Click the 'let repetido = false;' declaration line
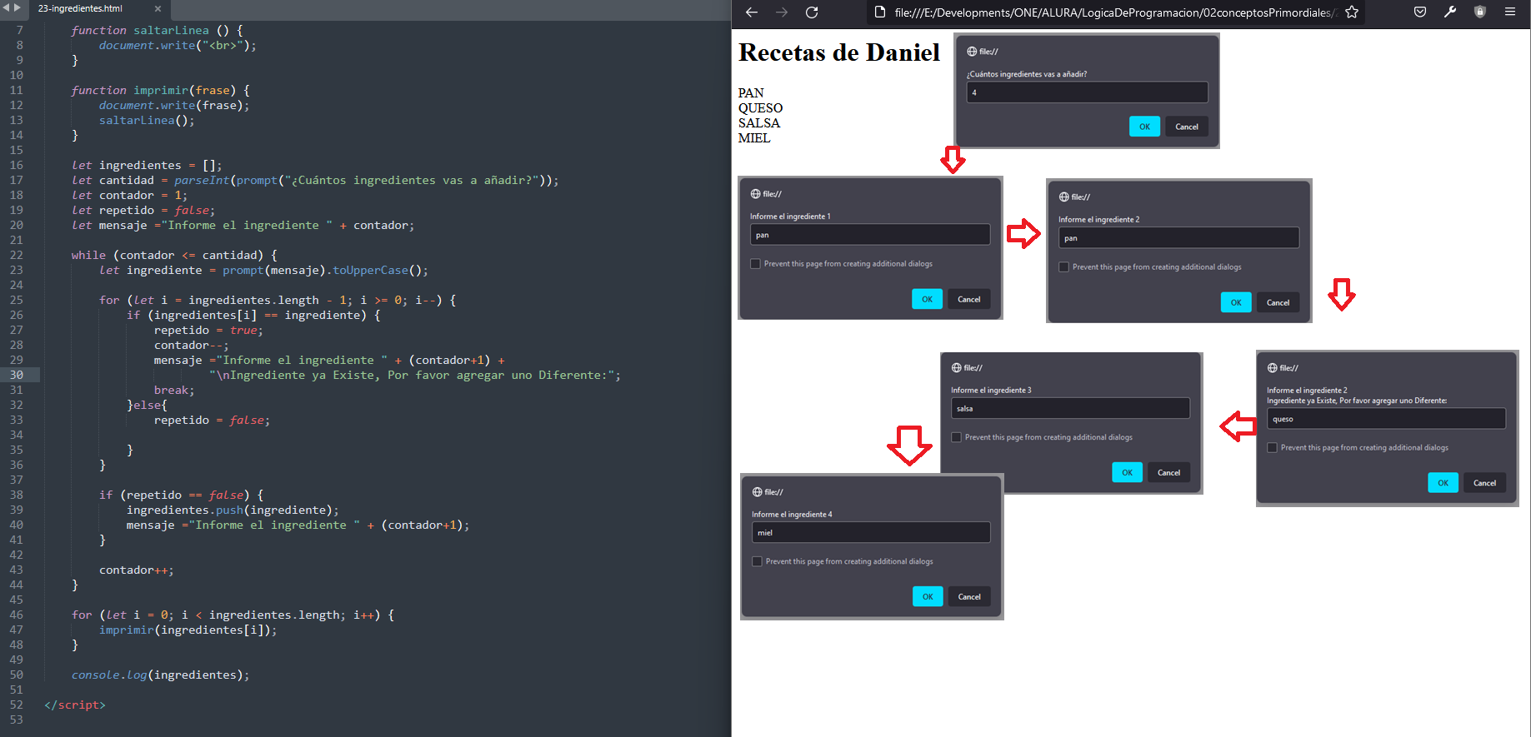This screenshot has height=737, width=1531. [x=143, y=210]
